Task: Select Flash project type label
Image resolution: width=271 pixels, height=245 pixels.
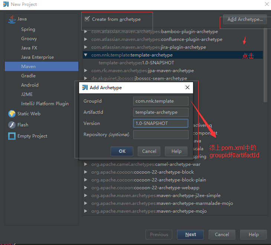Action: click(x=23, y=125)
